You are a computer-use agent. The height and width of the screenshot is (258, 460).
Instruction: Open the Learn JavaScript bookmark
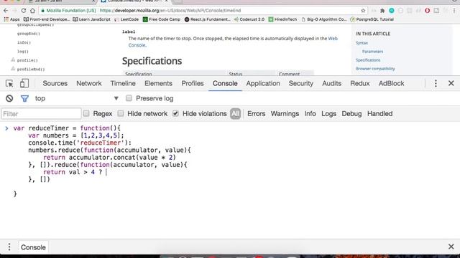pyautogui.click(x=91, y=19)
